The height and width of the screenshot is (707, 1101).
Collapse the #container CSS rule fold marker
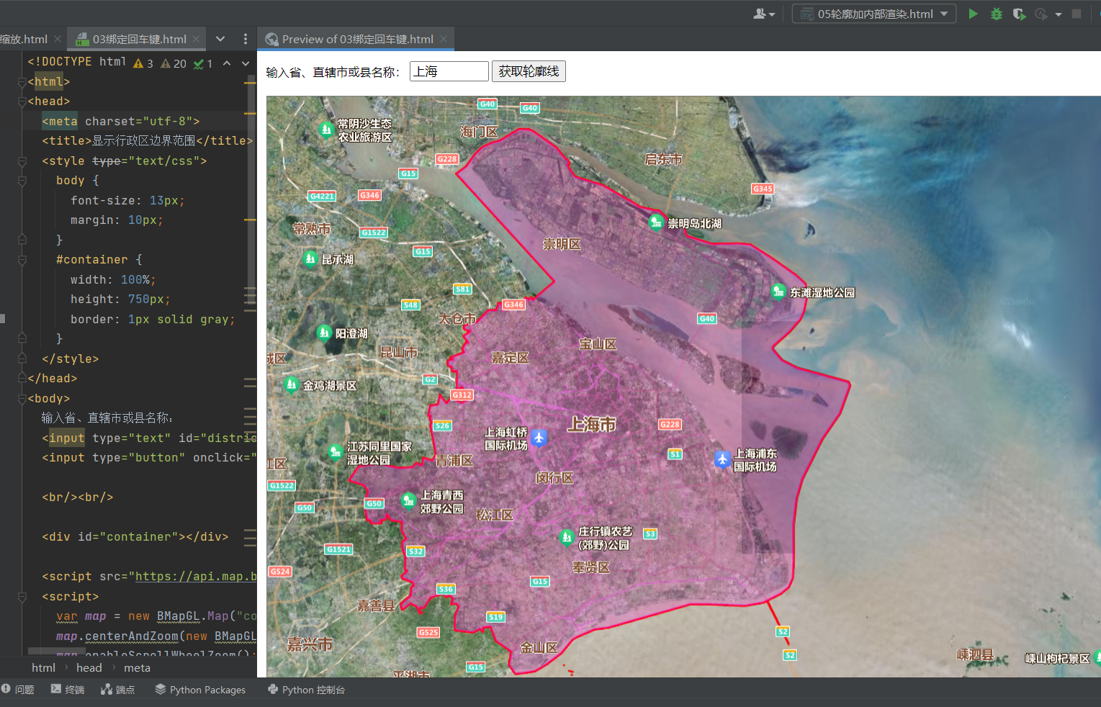tap(22, 260)
